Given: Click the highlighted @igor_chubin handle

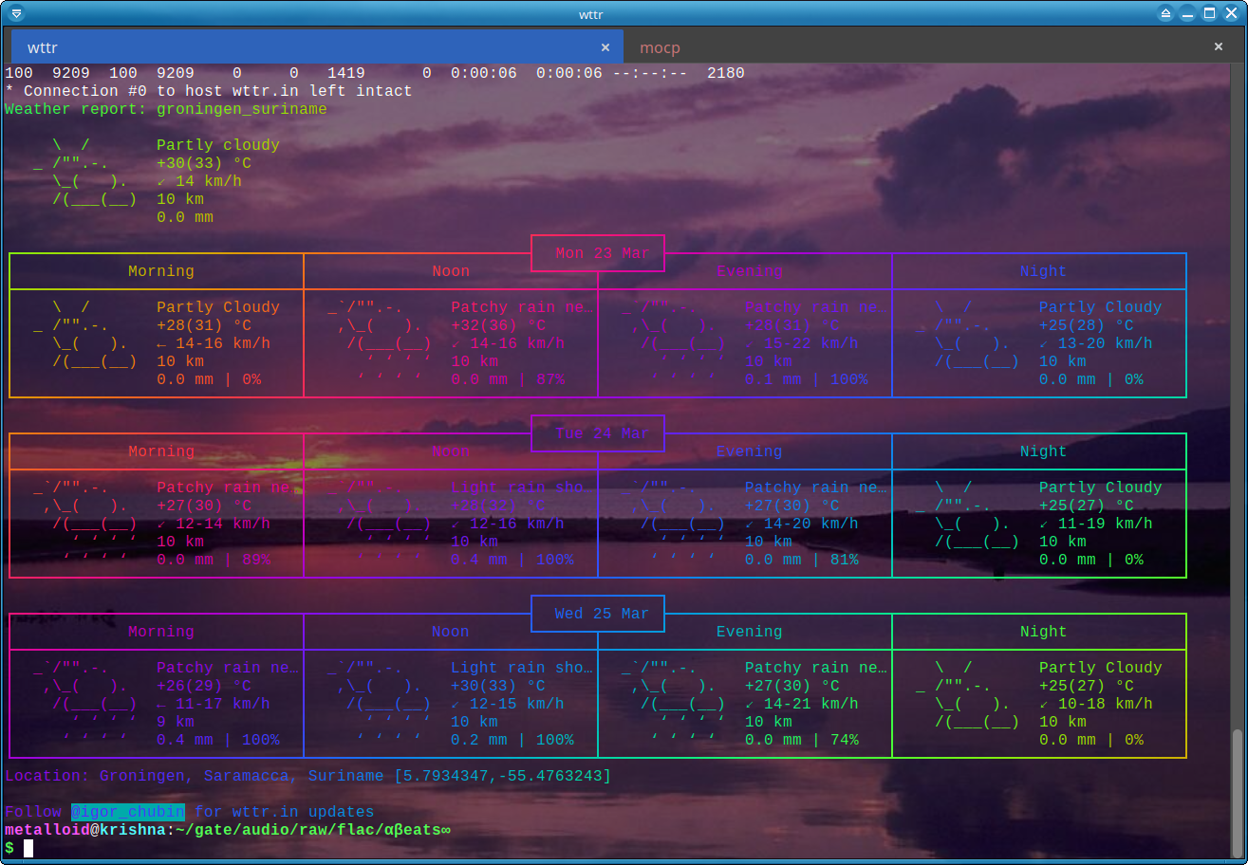Looking at the screenshot, I should tap(128, 812).
